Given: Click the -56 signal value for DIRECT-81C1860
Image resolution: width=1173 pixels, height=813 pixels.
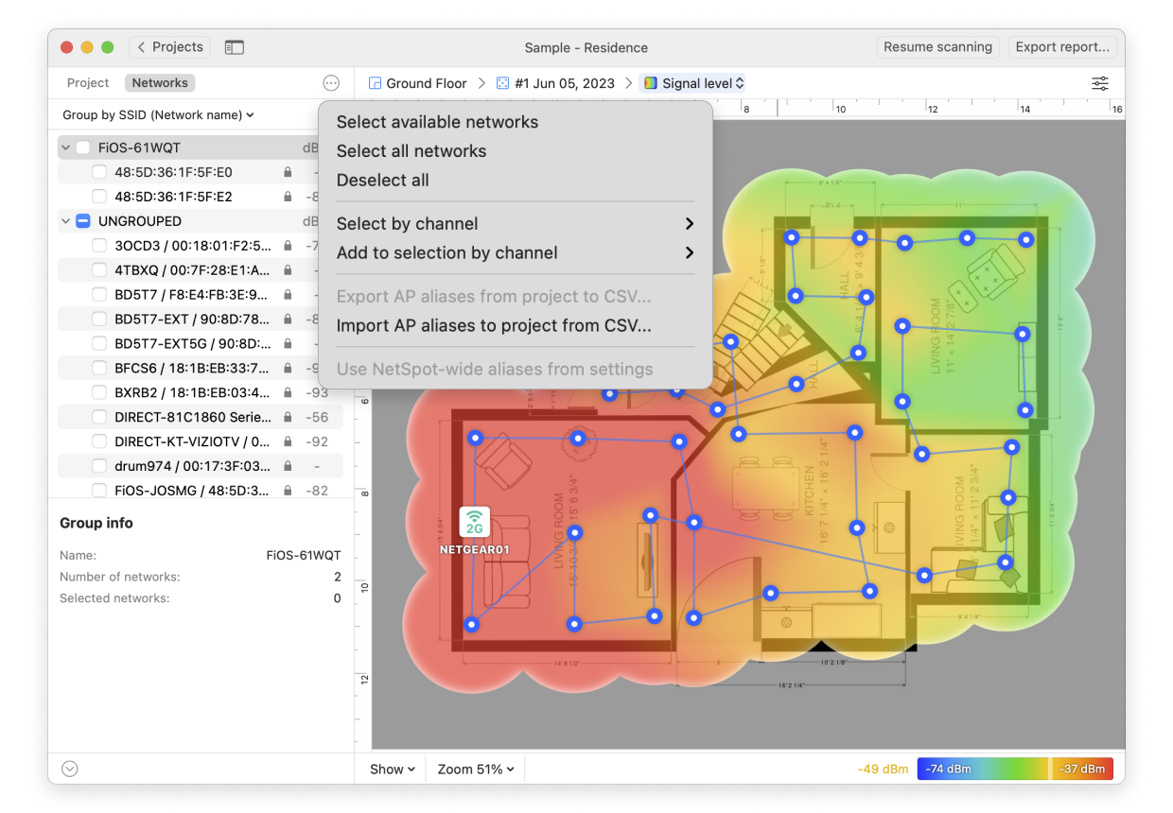Looking at the screenshot, I should pos(317,417).
